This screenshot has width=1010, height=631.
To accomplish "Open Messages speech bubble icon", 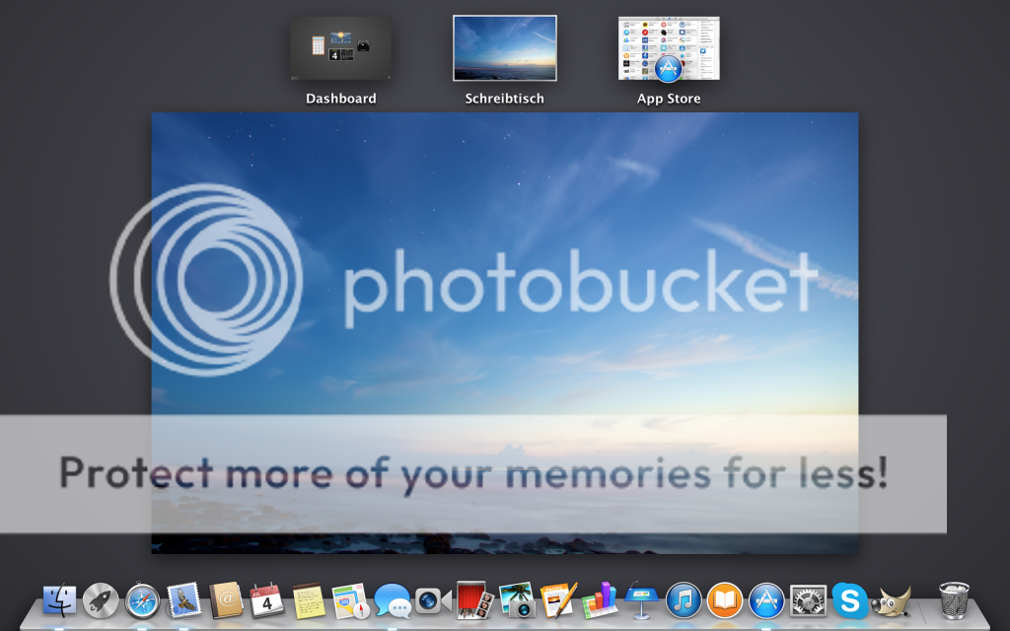I will click(393, 601).
